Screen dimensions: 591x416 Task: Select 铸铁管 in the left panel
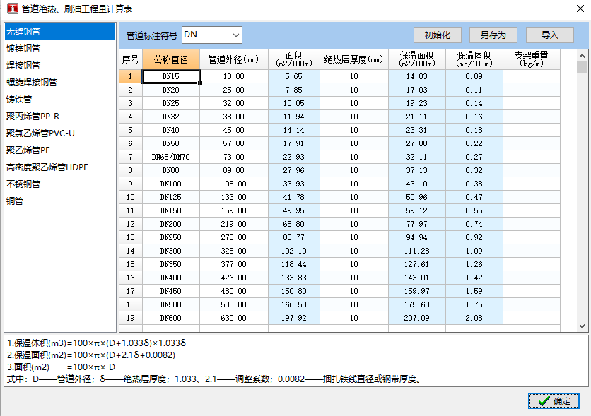pyautogui.click(x=19, y=100)
